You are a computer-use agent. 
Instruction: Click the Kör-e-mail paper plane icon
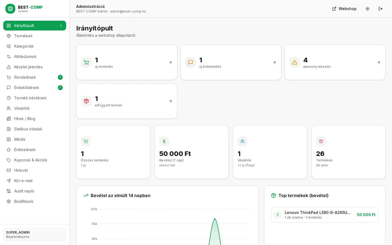9,181
